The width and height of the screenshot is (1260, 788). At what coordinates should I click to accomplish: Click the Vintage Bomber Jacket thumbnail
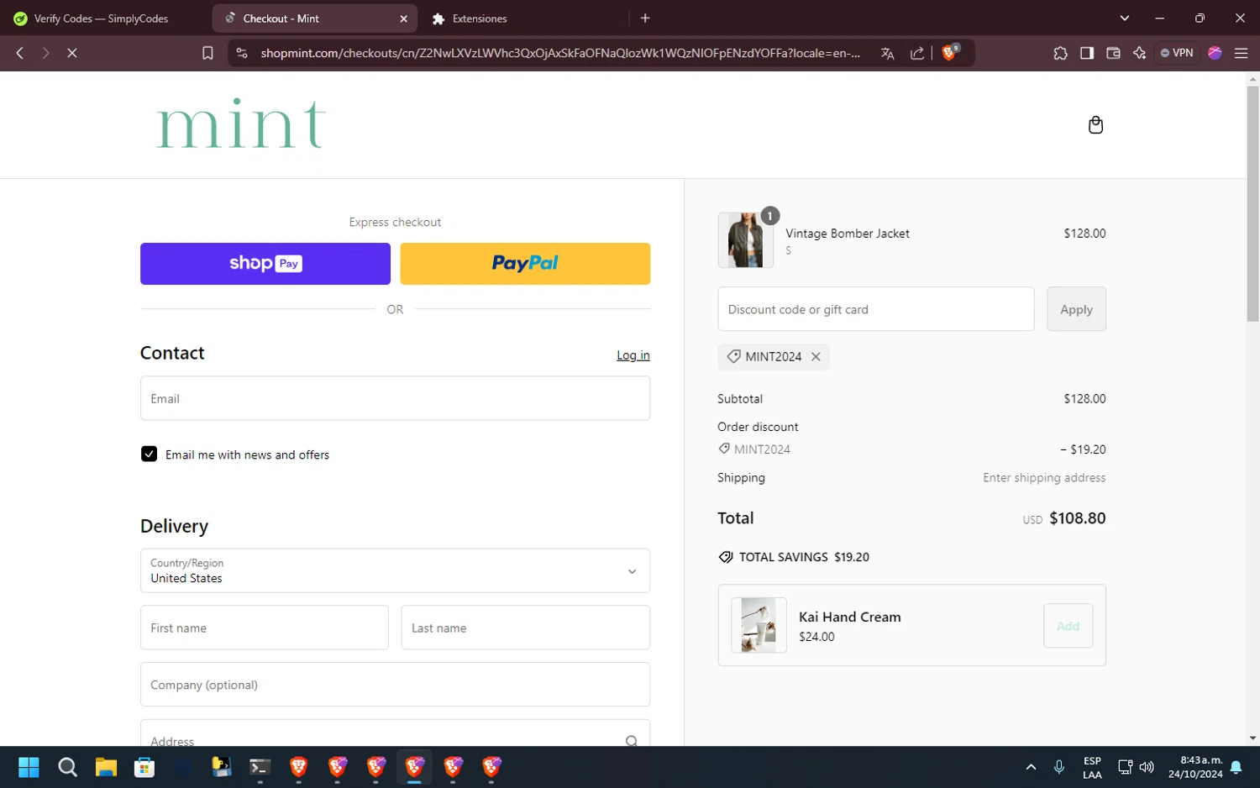point(746,240)
